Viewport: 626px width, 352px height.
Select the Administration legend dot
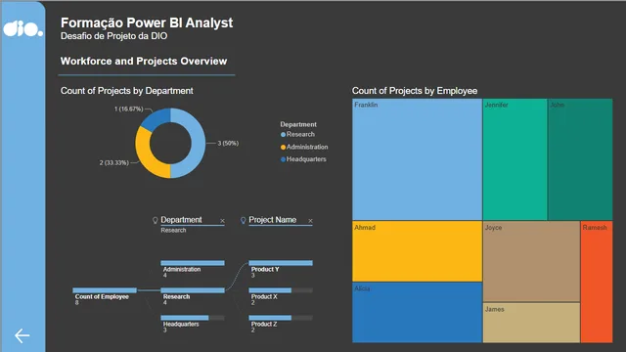(283, 148)
